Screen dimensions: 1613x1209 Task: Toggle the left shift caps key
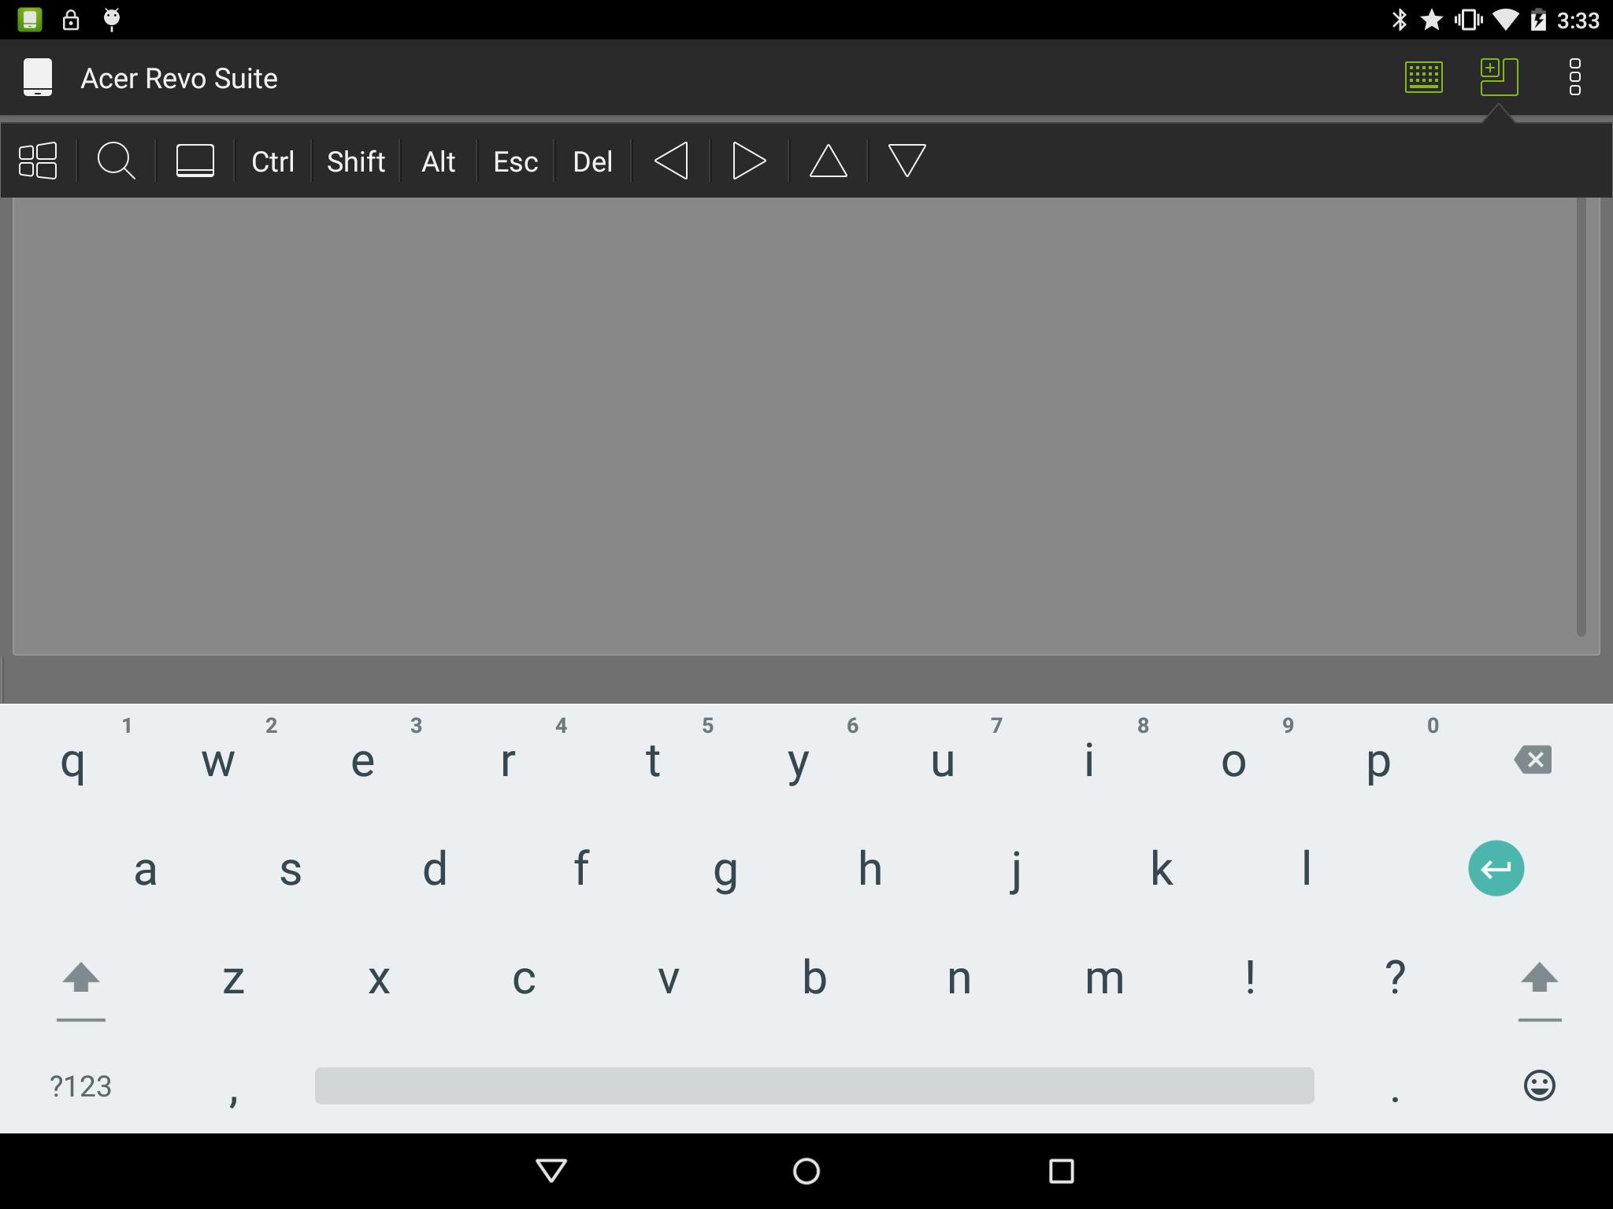coord(80,978)
